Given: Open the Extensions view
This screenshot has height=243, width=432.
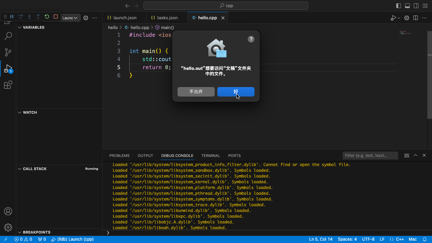Looking at the screenshot, I should 8,85.
